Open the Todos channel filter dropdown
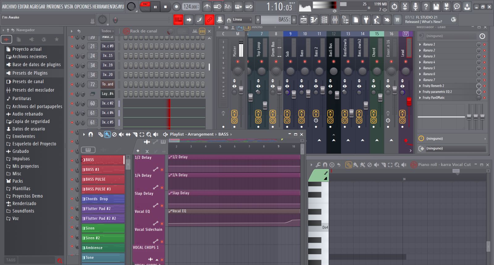Image resolution: width=494 pixels, height=265 pixels. pos(107,31)
